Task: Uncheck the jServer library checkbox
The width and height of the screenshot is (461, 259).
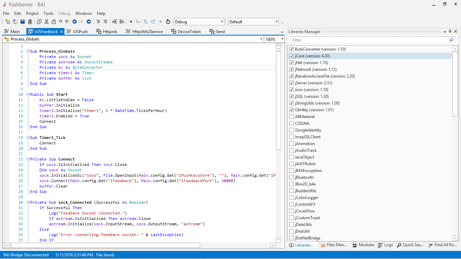Action: (292, 83)
